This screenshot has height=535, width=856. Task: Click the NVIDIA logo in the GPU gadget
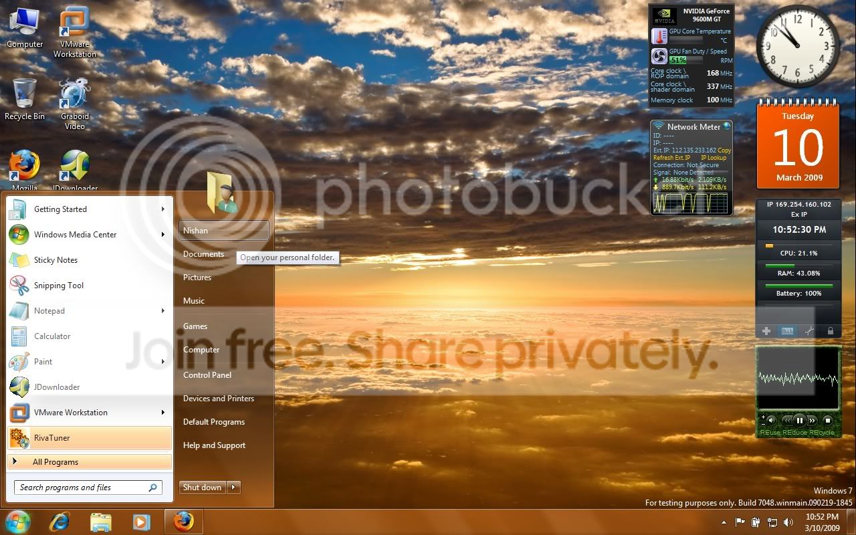coord(664,17)
